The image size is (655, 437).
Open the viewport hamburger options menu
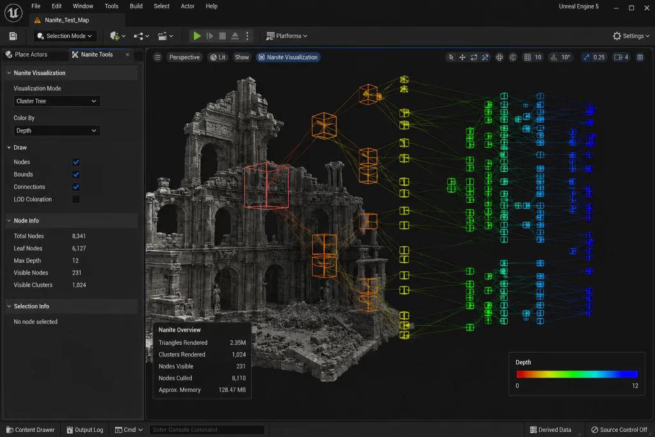157,57
